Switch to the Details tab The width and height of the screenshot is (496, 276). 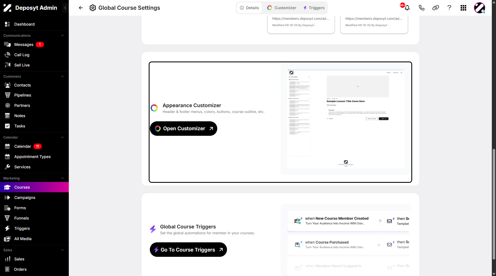click(250, 8)
